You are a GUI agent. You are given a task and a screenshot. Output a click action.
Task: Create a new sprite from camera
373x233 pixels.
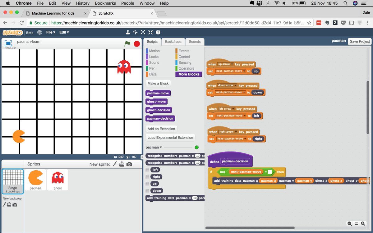(129, 164)
